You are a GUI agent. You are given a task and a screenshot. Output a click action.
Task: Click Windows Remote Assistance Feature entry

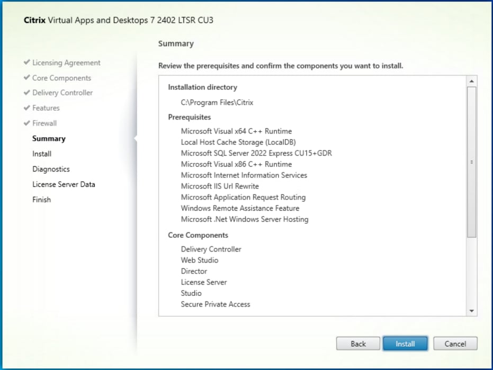pyautogui.click(x=240, y=208)
